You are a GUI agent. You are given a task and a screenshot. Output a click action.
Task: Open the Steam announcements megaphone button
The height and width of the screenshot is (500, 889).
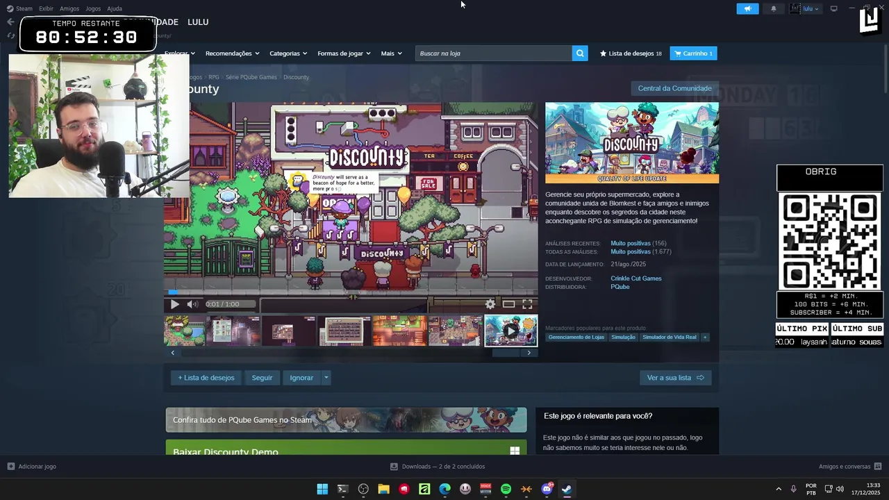click(x=747, y=9)
